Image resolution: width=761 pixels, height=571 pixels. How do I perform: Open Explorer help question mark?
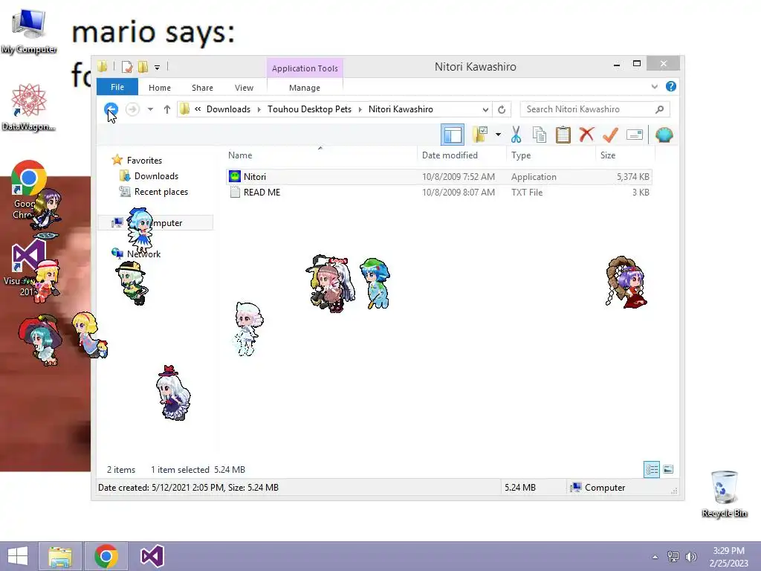pos(671,86)
